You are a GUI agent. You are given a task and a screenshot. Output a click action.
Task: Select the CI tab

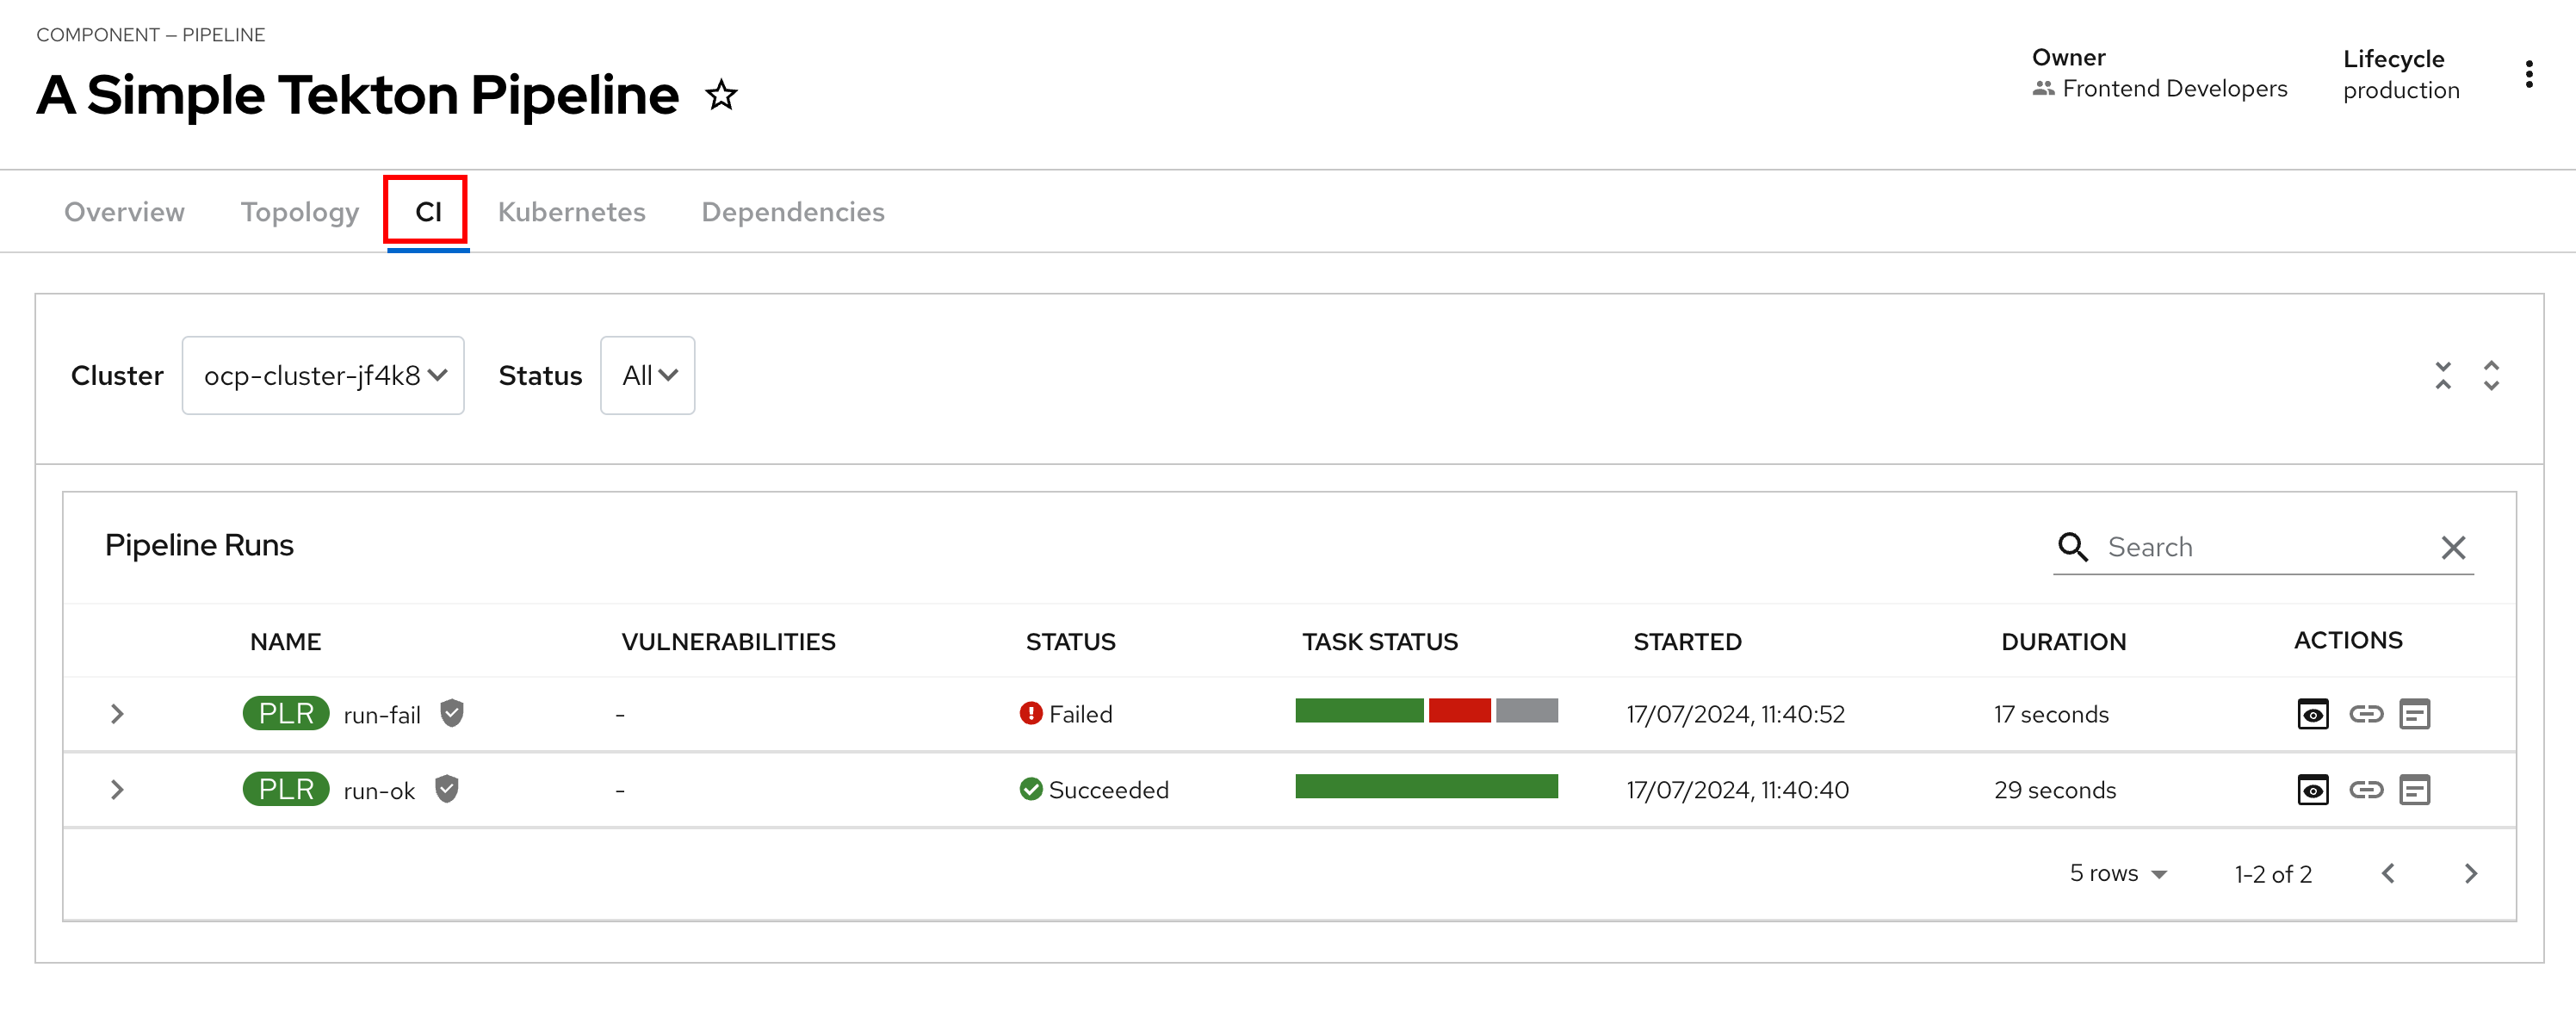(x=428, y=212)
